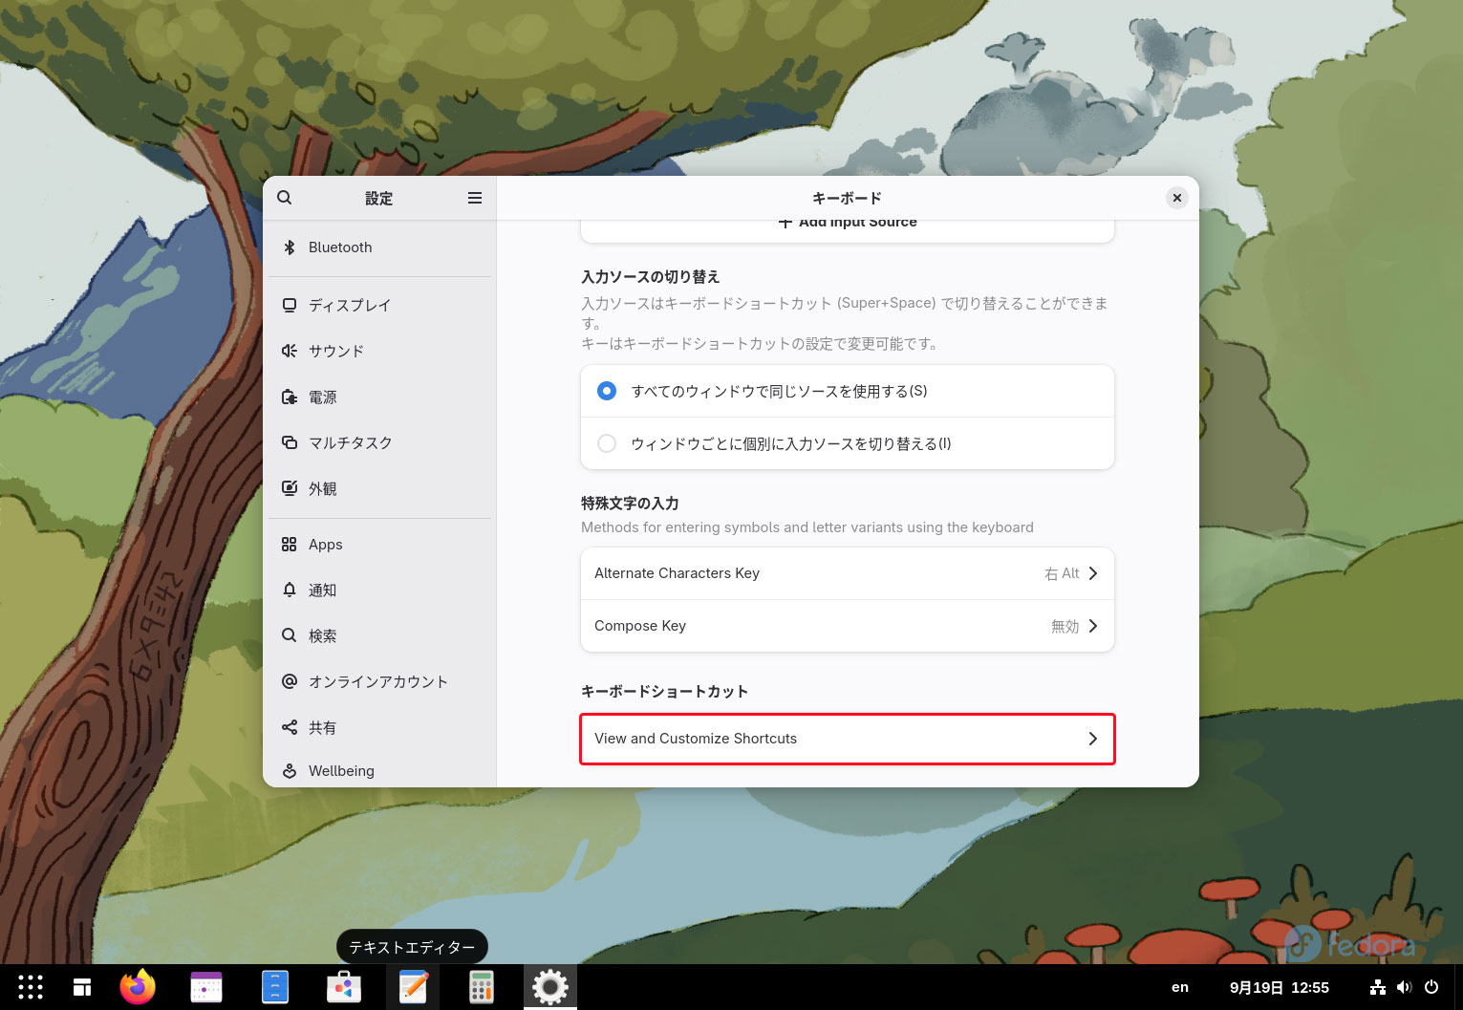Click the 検索 magnifier icon in sidebar
The height and width of the screenshot is (1010, 1463).
290,635
